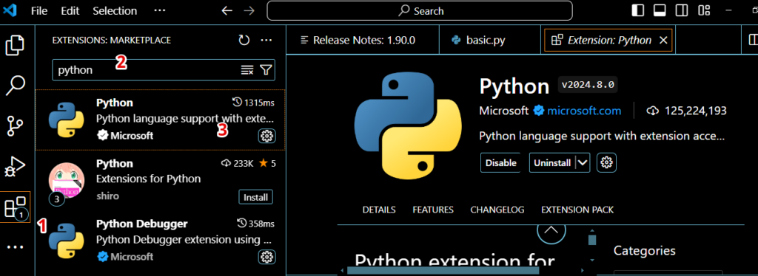Select the Extensions view icon

point(15,207)
